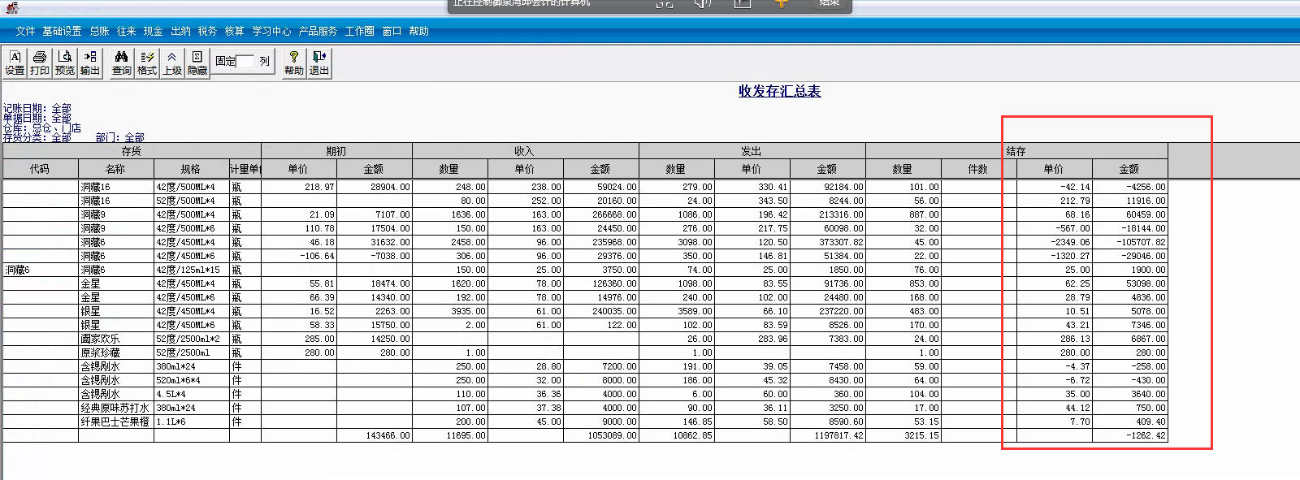Click the 规格 column header

(191, 169)
